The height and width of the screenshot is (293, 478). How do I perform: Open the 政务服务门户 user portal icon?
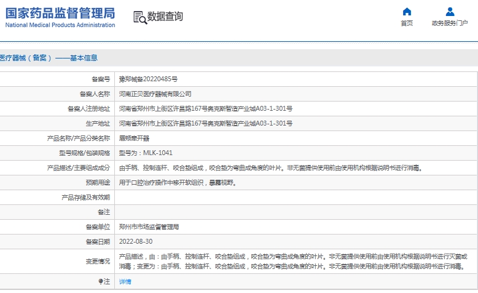click(x=450, y=12)
